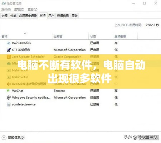Click 低 impact in Windows Security row
Viewport: 161px width, 143px height.
(116, 98)
